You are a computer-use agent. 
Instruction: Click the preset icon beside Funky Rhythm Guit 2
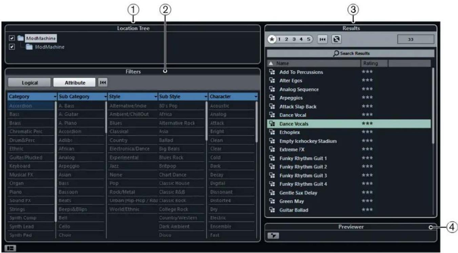click(x=272, y=167)
